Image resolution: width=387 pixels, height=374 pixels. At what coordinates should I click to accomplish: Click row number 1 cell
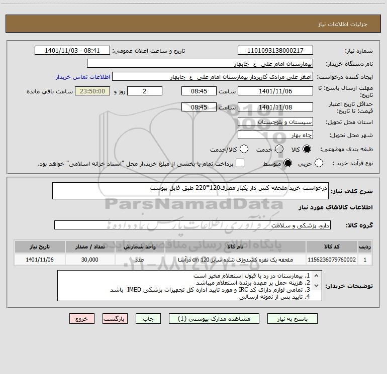pos(365,260)
